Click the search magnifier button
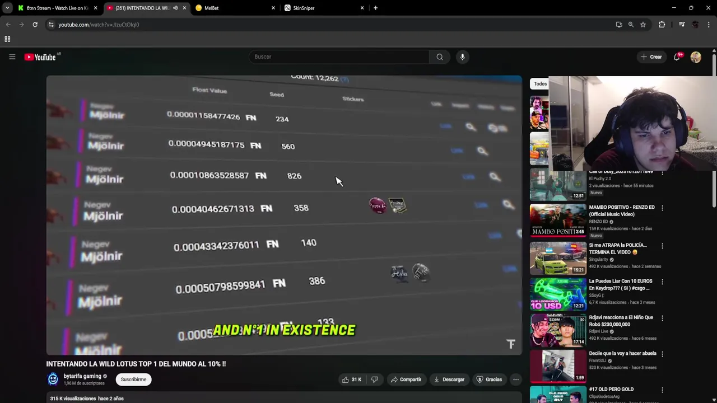Image resolution: width=717 pixels, height=403 pixels. coord(440,57)
